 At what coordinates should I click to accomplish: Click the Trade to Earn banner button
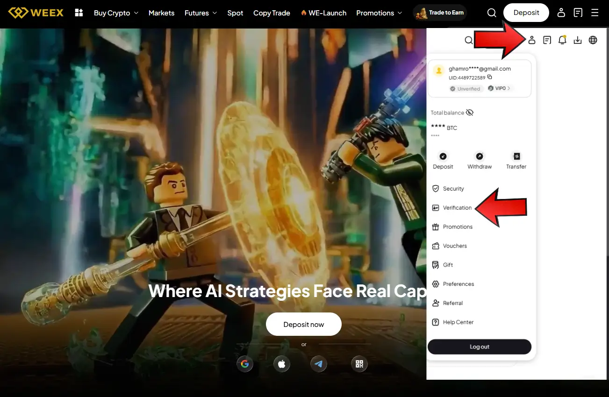[x=440, y=13]
